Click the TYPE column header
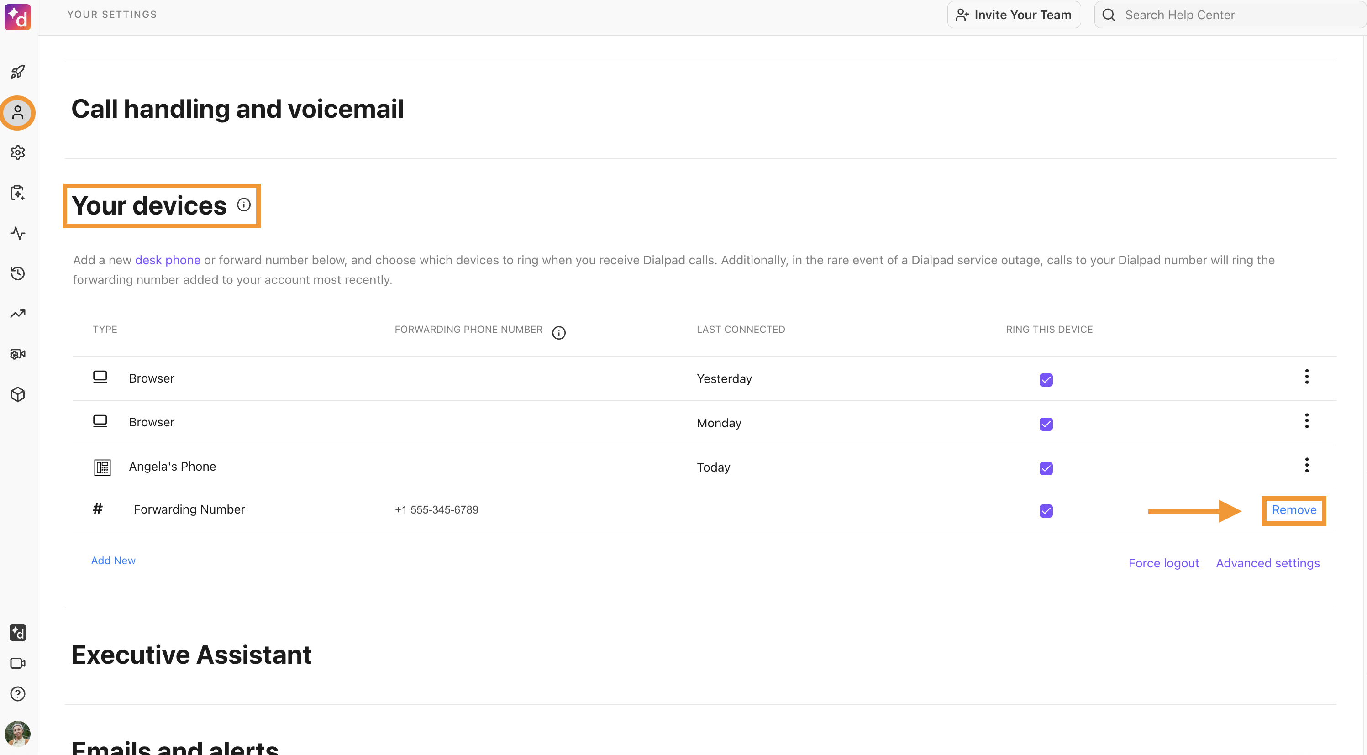This screenshot has width=1367, height=755. click(x=105, y=330)
